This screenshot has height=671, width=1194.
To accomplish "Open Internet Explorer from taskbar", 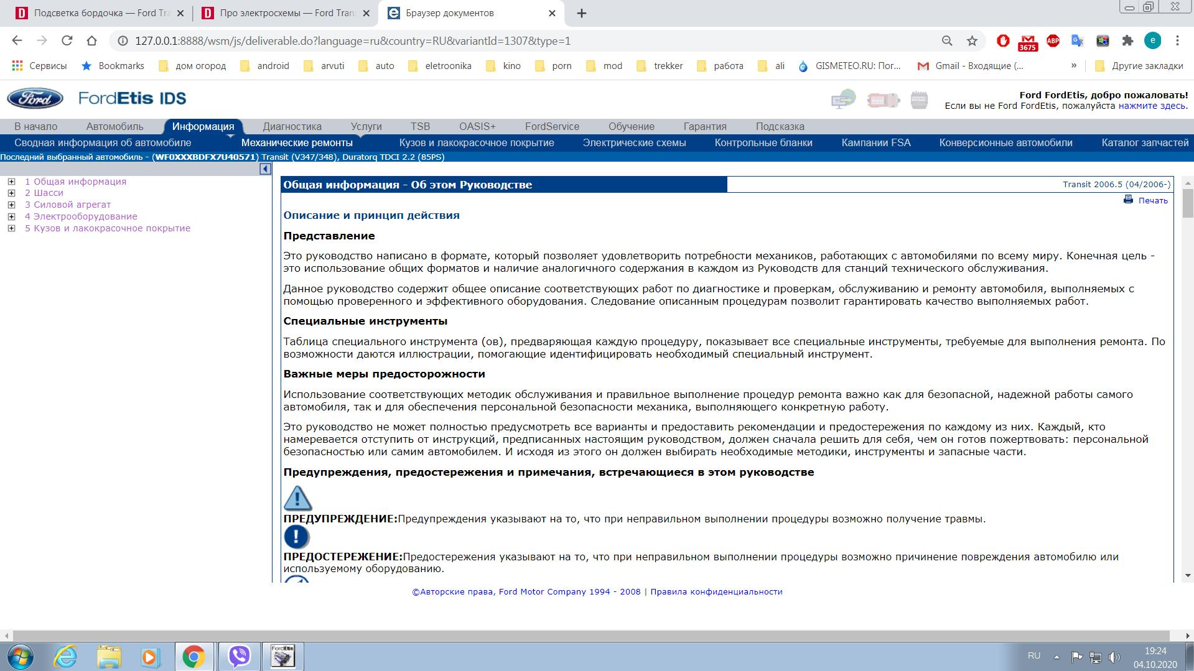I will (65, 656).
